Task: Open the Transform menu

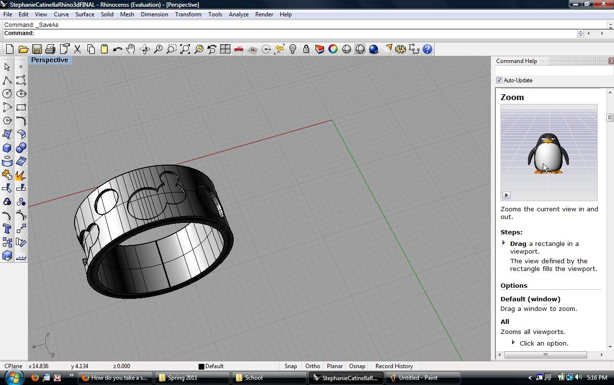Action: [188, 14]
